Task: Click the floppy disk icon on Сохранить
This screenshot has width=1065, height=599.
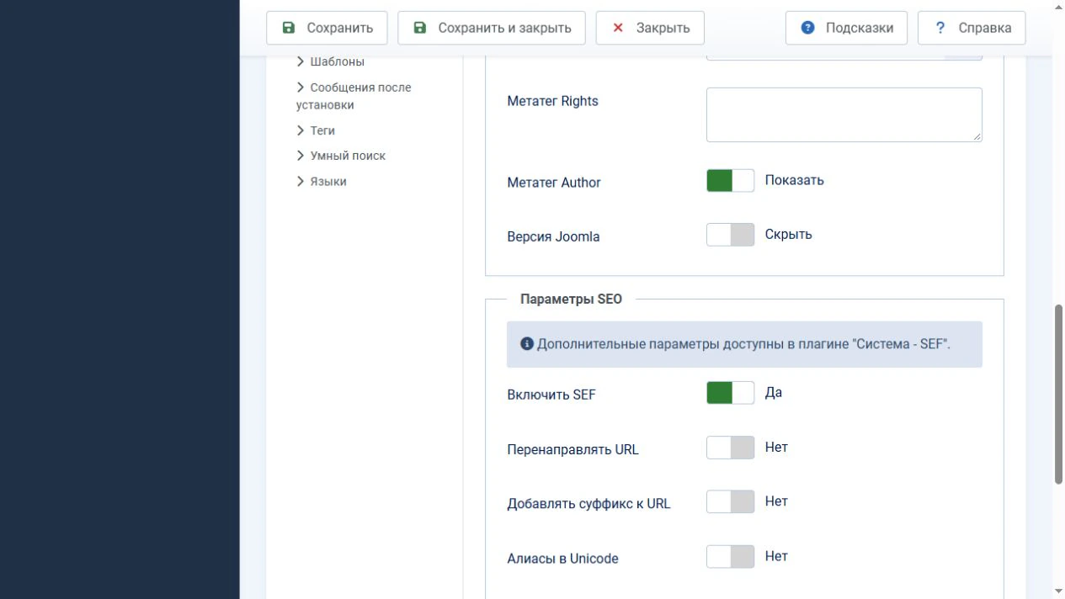Action: coord(289,28)
